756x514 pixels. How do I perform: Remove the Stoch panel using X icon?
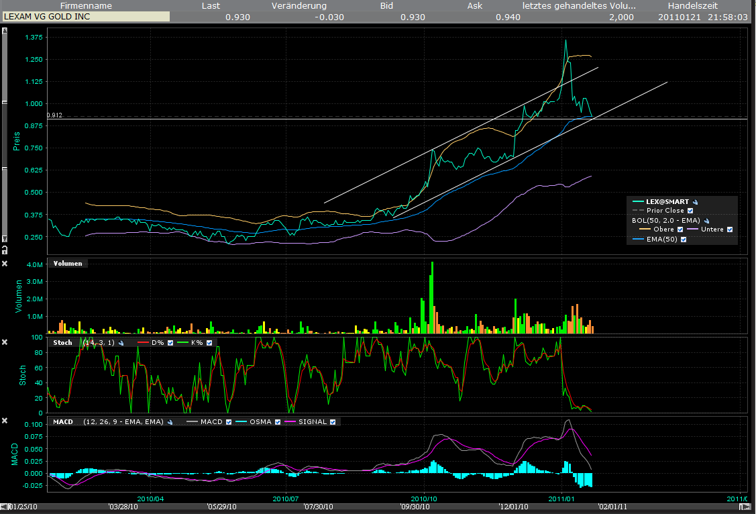5,342
